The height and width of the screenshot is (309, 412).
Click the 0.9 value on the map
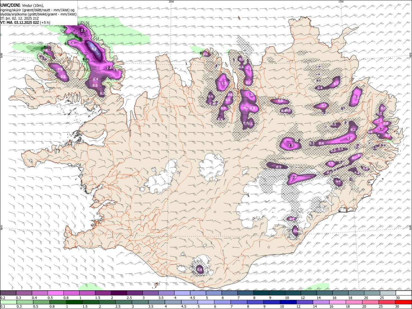pyautogui.click(x=252, y=108)
